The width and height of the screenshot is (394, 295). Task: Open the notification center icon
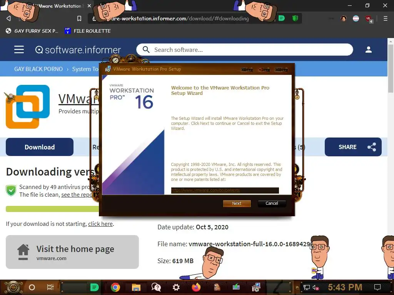click(377, 287)
